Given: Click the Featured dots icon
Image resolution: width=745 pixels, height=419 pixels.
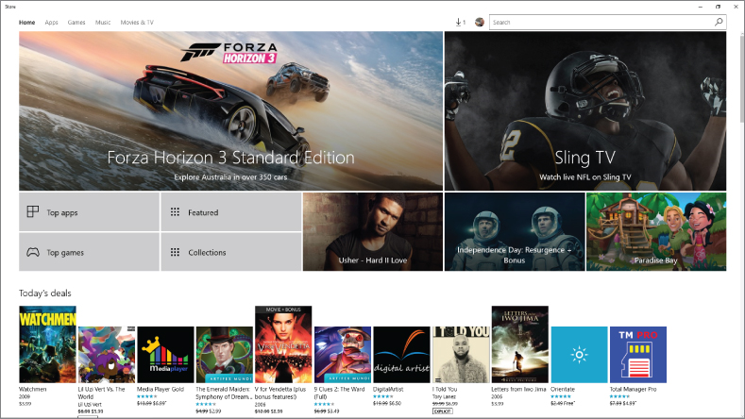Looking at the screenshot, I should point(175,212).
